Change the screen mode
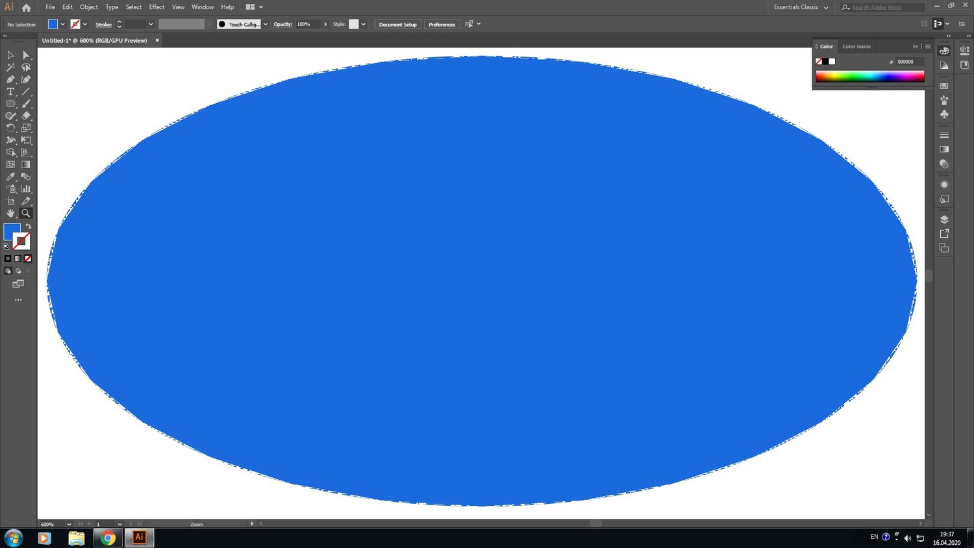 click(18, 284)
